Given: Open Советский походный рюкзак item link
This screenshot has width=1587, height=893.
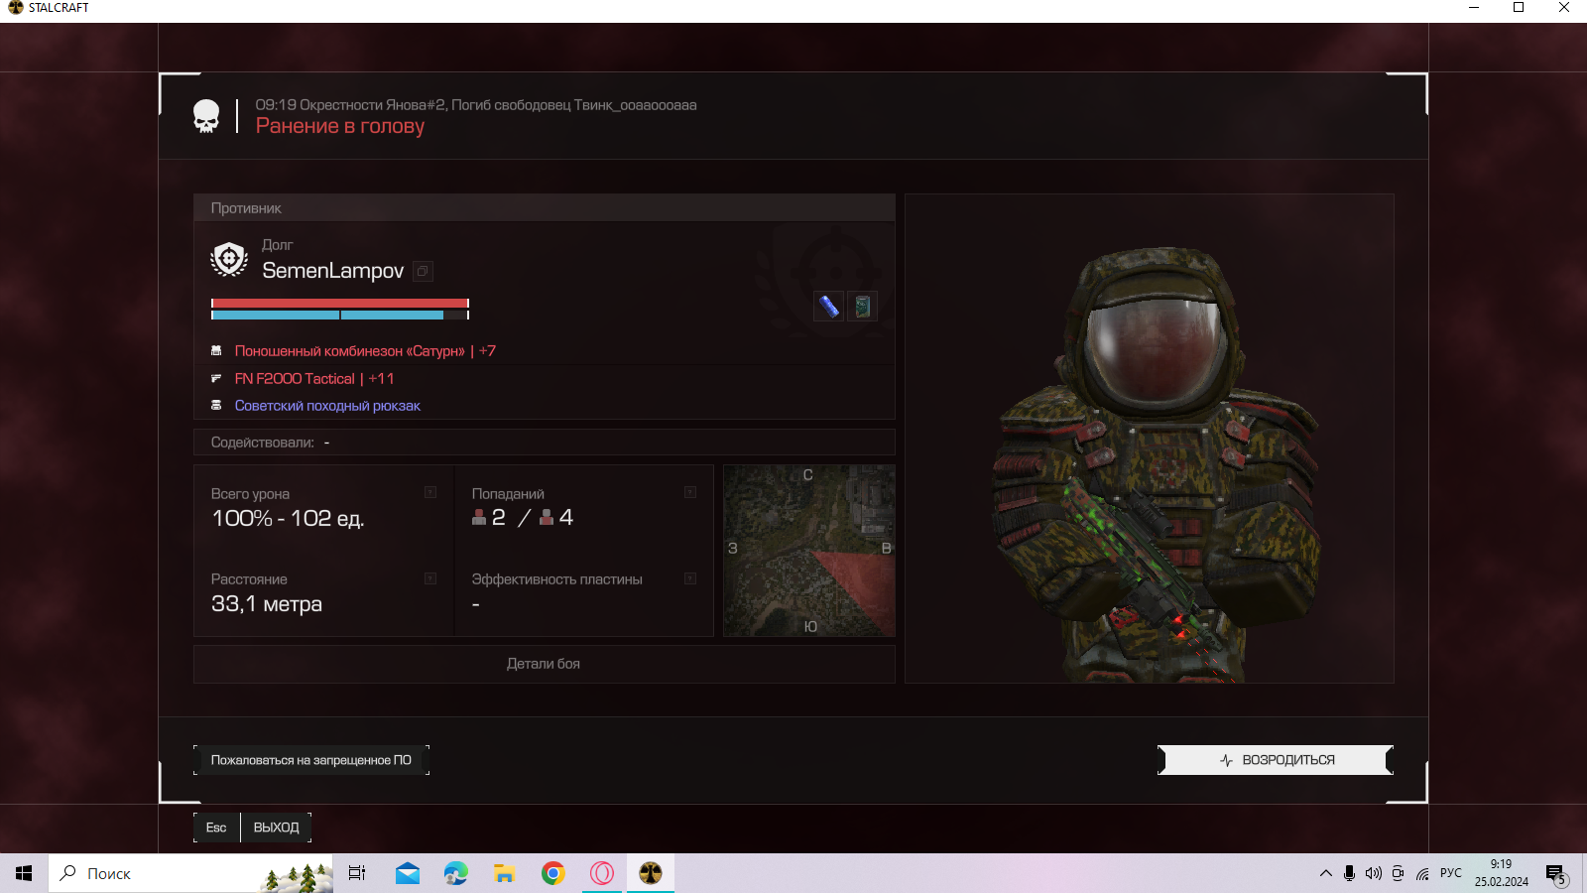Looking at the screenshot, I should (x=327, y=405).
